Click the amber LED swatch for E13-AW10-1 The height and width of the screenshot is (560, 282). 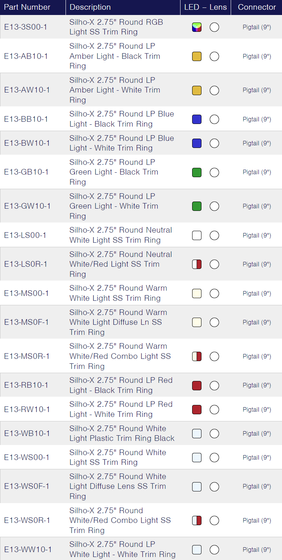197,90
